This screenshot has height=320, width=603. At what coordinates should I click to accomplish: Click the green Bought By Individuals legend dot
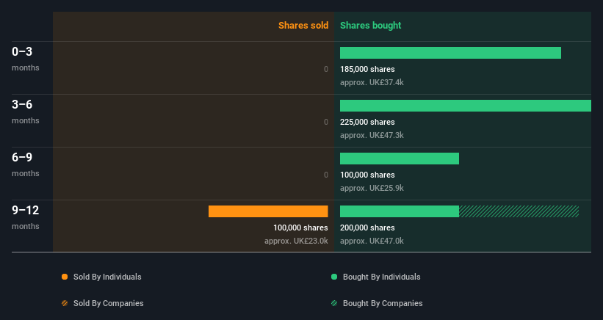coord(334,277)
